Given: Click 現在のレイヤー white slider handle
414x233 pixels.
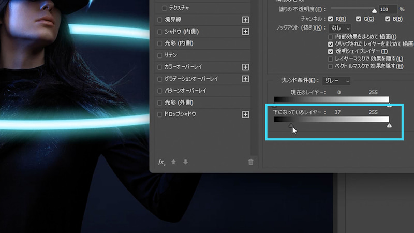Looking at the screenshot, I should [x=389, y=106].
